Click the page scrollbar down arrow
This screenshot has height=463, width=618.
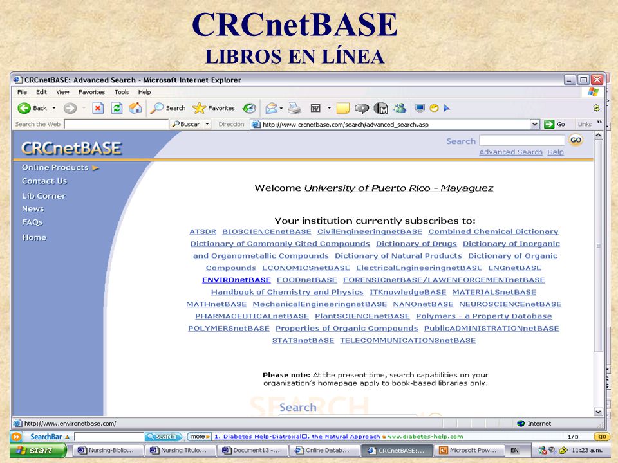[x=598, y=412]
